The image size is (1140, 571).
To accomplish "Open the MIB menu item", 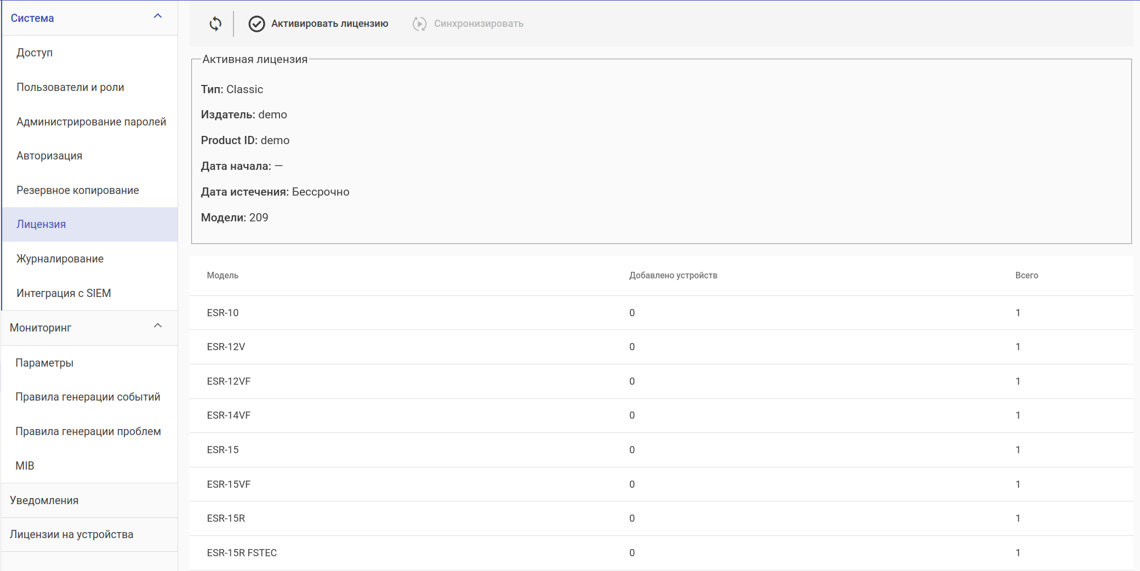I will (25, 466).
